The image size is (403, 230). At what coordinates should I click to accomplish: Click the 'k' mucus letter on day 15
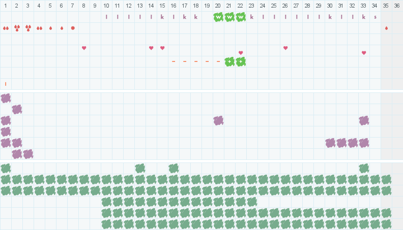162,17
